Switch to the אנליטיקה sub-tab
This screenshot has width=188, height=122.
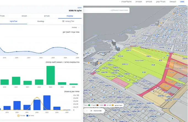tap(13, 21)
